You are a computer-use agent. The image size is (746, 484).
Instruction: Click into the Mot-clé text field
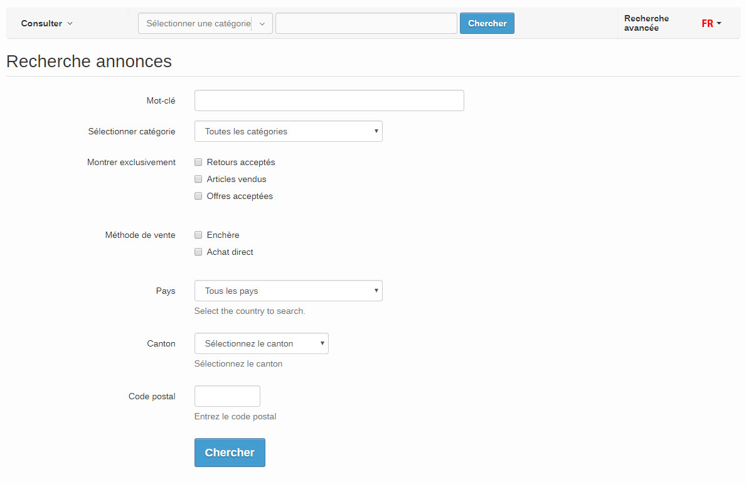(x=329, y=100)
